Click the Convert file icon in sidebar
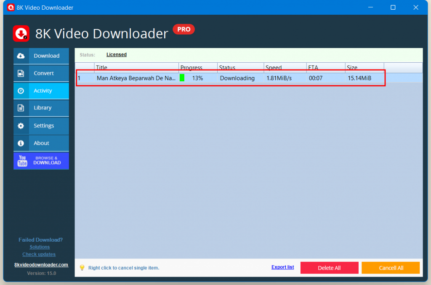This screenshot has width=431, height=285. pos(21,73)
